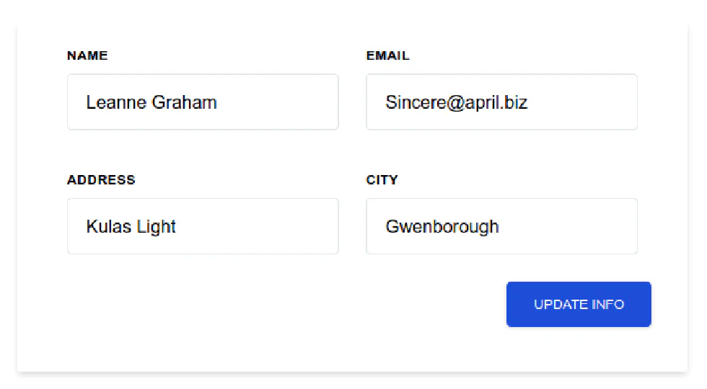Click the "@" symbol in the email
This screenshot has height=389, width=707.
click(x=454, y=102)
